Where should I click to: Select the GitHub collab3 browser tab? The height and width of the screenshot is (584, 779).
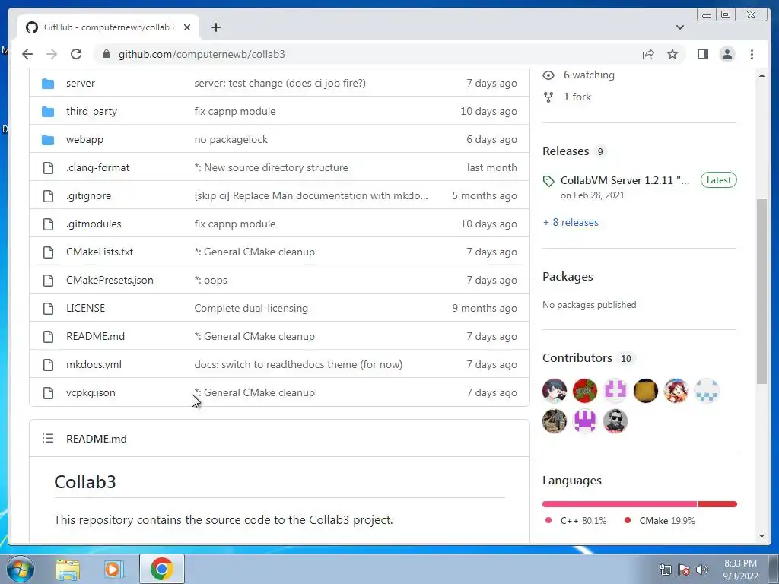(108, 27)
